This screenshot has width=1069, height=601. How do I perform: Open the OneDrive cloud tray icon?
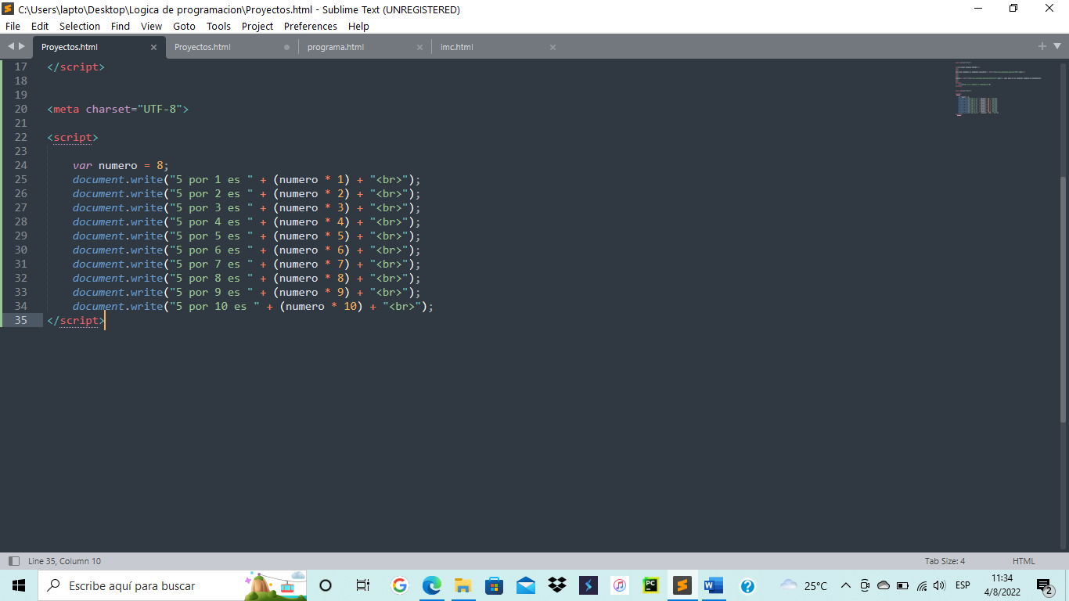[884, 585]
